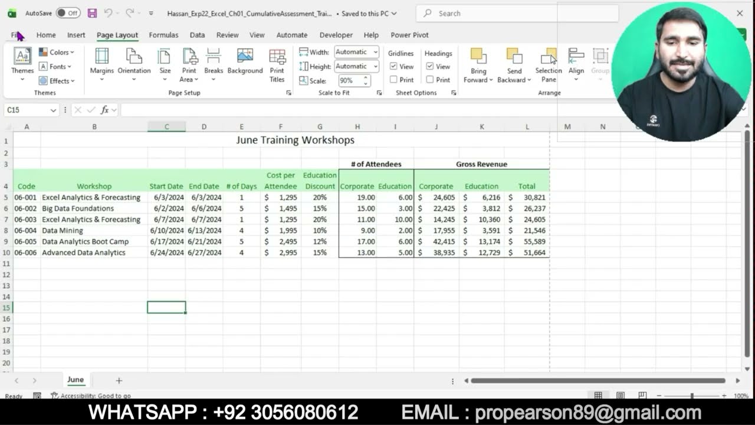Open the Page Setup dialog launcher
755x425 pixels.
pyautogui.click(x=289, y=93)
